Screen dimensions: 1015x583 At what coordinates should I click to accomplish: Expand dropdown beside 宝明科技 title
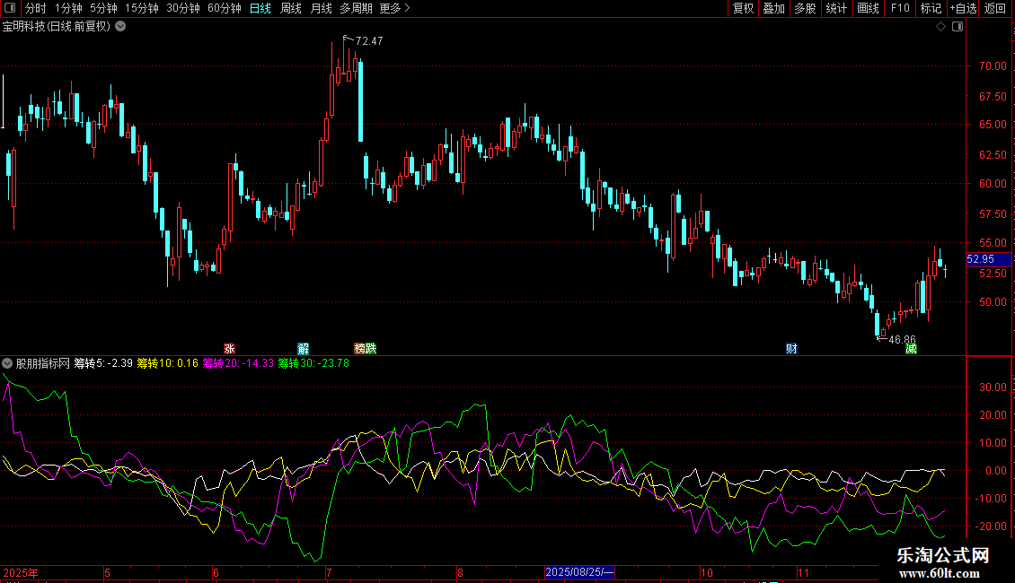click(120, 27)
